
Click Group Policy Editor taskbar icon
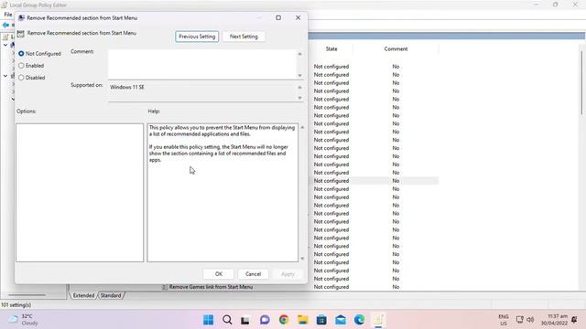(x=378, y=320)
